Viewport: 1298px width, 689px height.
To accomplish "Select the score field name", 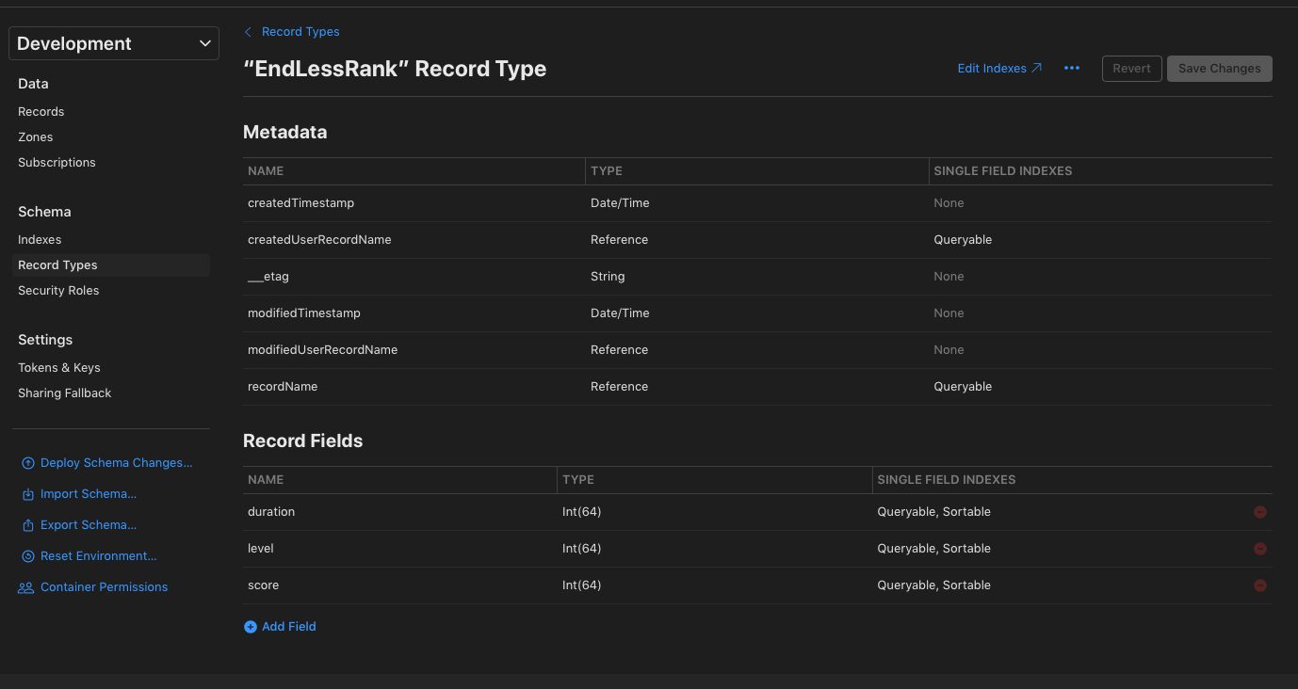I will [264, 585].
